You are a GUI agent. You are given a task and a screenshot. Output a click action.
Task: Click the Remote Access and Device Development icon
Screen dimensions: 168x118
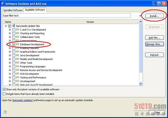tap(17, 70)
